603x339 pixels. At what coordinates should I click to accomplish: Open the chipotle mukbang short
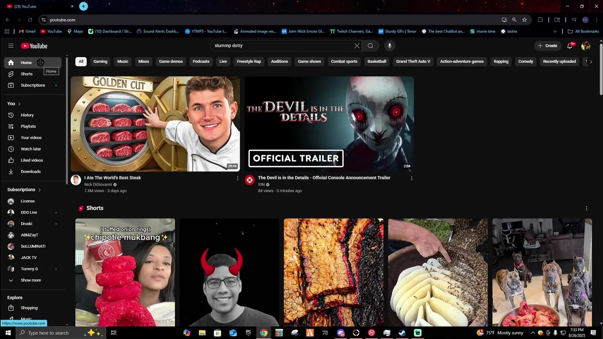pos(125,272)
